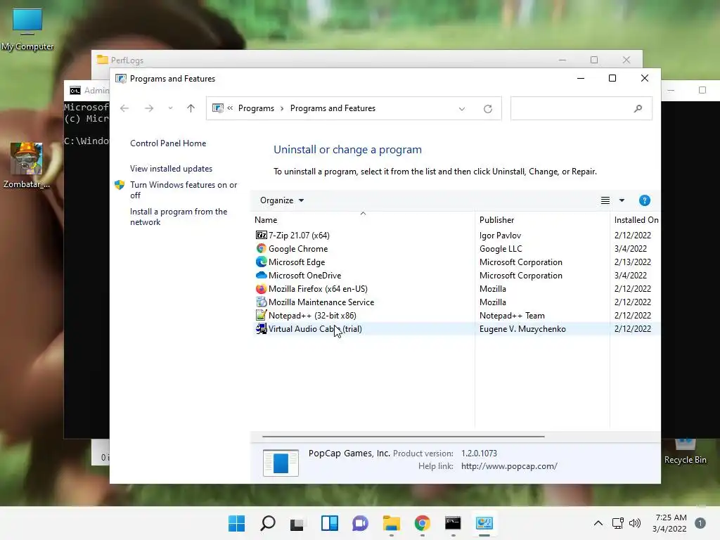This screenshot has width=720, height=540.
Task: Select the Zombatar desktop icon
Action: point(27,165)
